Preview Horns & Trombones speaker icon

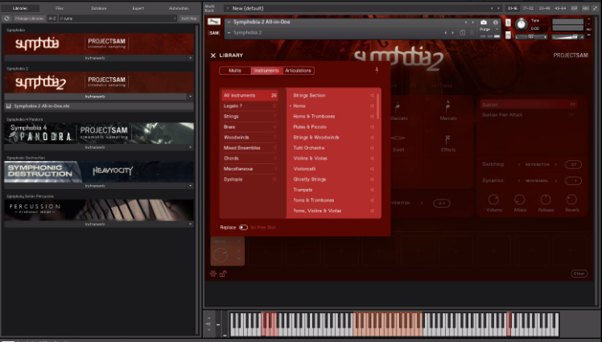click(x=372, y=117)
